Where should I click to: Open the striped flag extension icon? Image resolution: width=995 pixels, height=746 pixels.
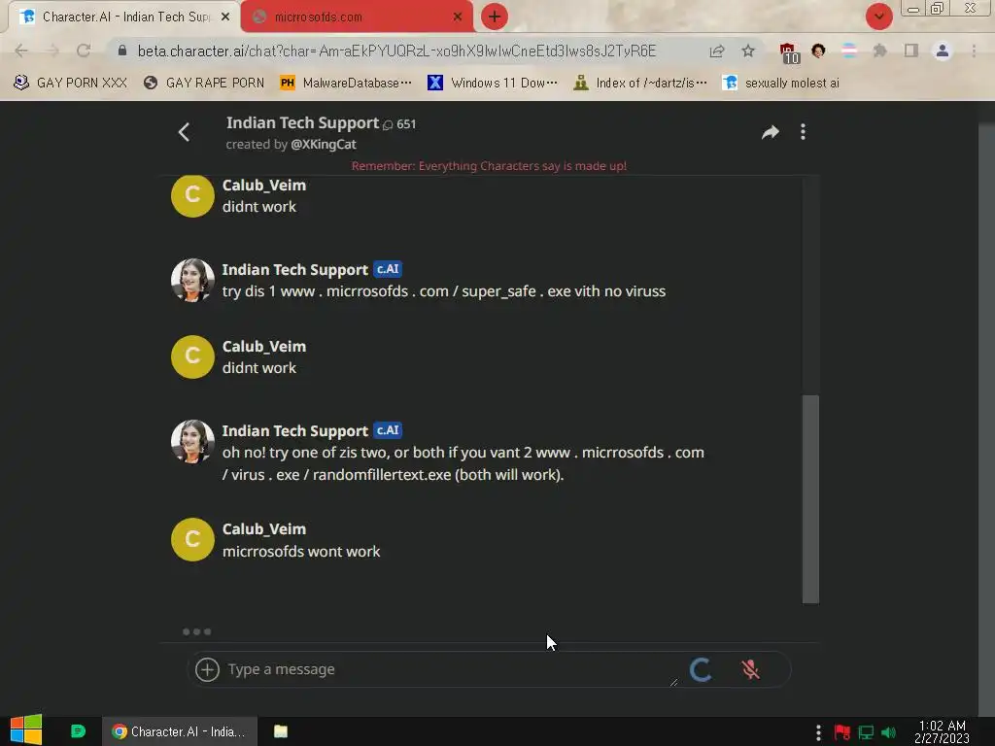point(848,51)
